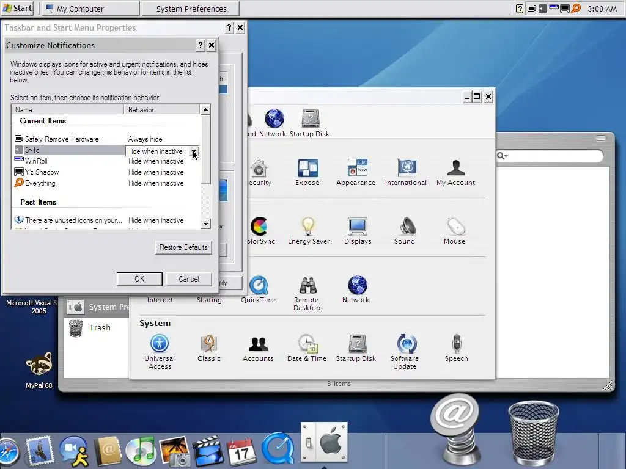626x469 pixels.
Task: Open the Network icon in the Internet row
Action: (356, 289)
